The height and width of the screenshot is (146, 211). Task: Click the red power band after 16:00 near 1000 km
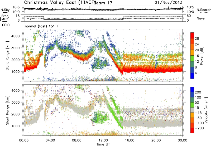point(153,69)
